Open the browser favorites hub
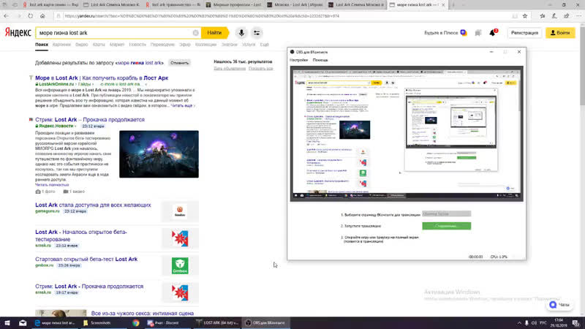Viewport: 585px width, 329px height. (x=543, y=16)
